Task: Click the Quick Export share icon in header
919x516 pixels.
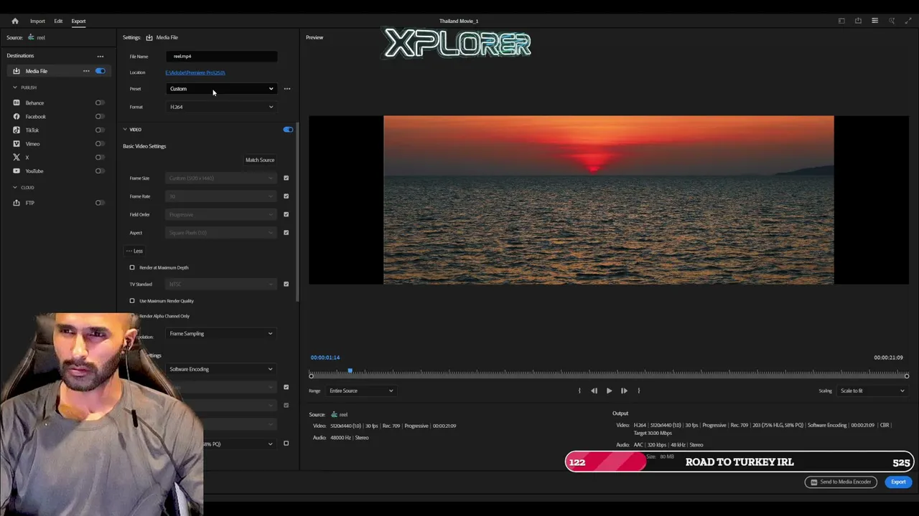Action: pyautogui.click(x=858, y=21)
